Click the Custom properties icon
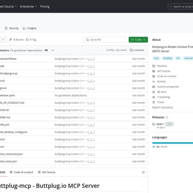193x193 pixels. coord(154,87)
